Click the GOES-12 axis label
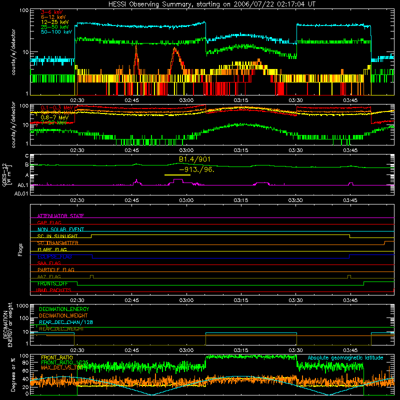 click(6, 175)
